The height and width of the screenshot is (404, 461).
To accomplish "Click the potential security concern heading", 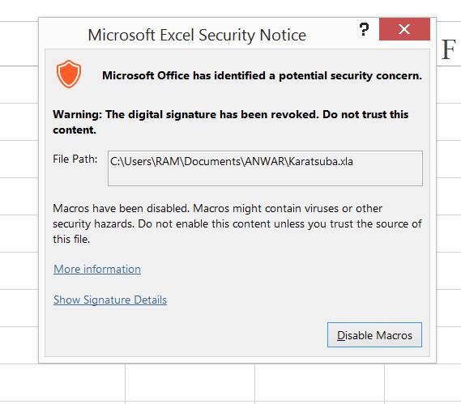I will tap(262, 75).
